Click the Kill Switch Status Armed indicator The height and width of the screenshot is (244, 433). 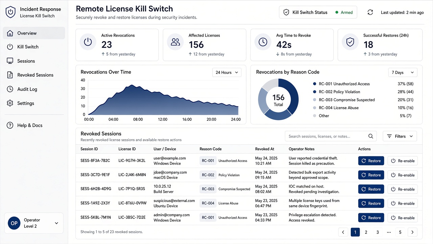point(344,13)
